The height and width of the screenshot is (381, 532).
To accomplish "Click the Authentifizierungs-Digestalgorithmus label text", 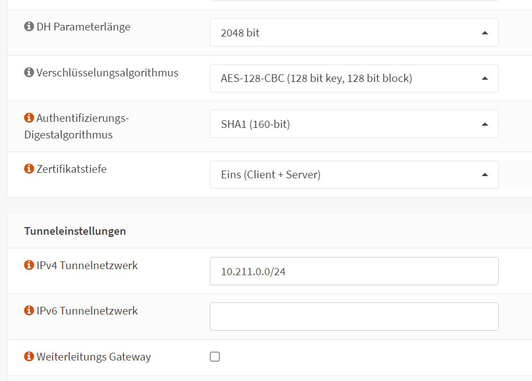I will point(82,118).
